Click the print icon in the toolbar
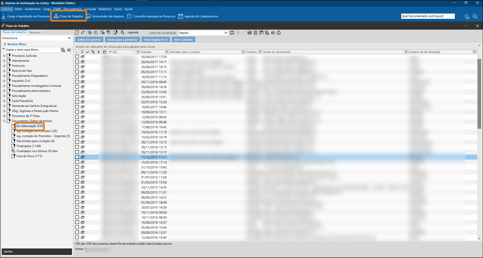Image resolution: width=483 pixels, height=258 pixels. pos(279,33)
